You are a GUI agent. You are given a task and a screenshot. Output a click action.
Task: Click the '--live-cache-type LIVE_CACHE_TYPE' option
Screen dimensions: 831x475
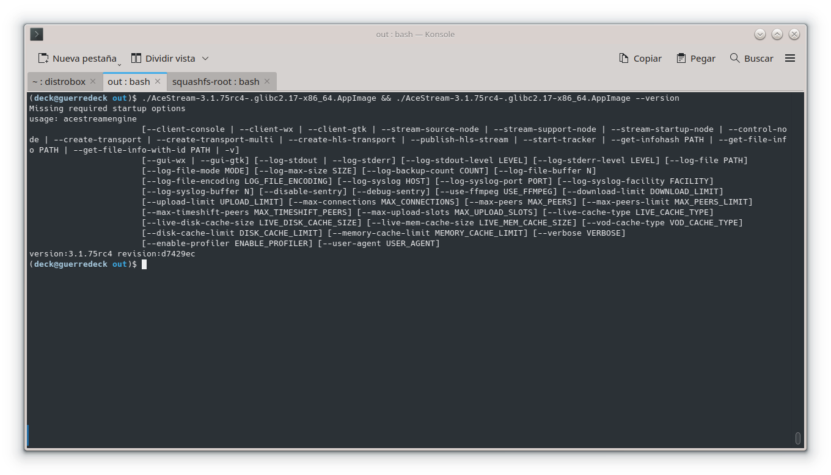pos(628,212)
